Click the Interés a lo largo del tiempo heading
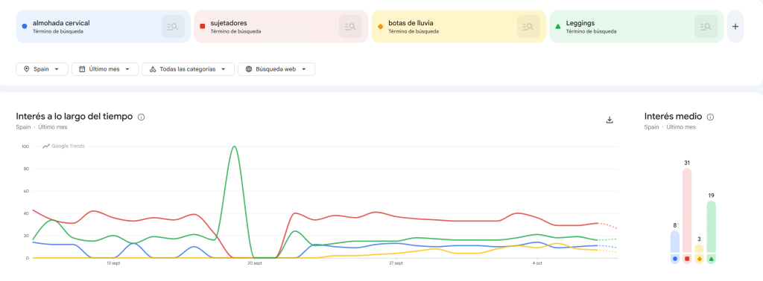Viewport: 763px width, 281px height. click(x=75, y=117)
